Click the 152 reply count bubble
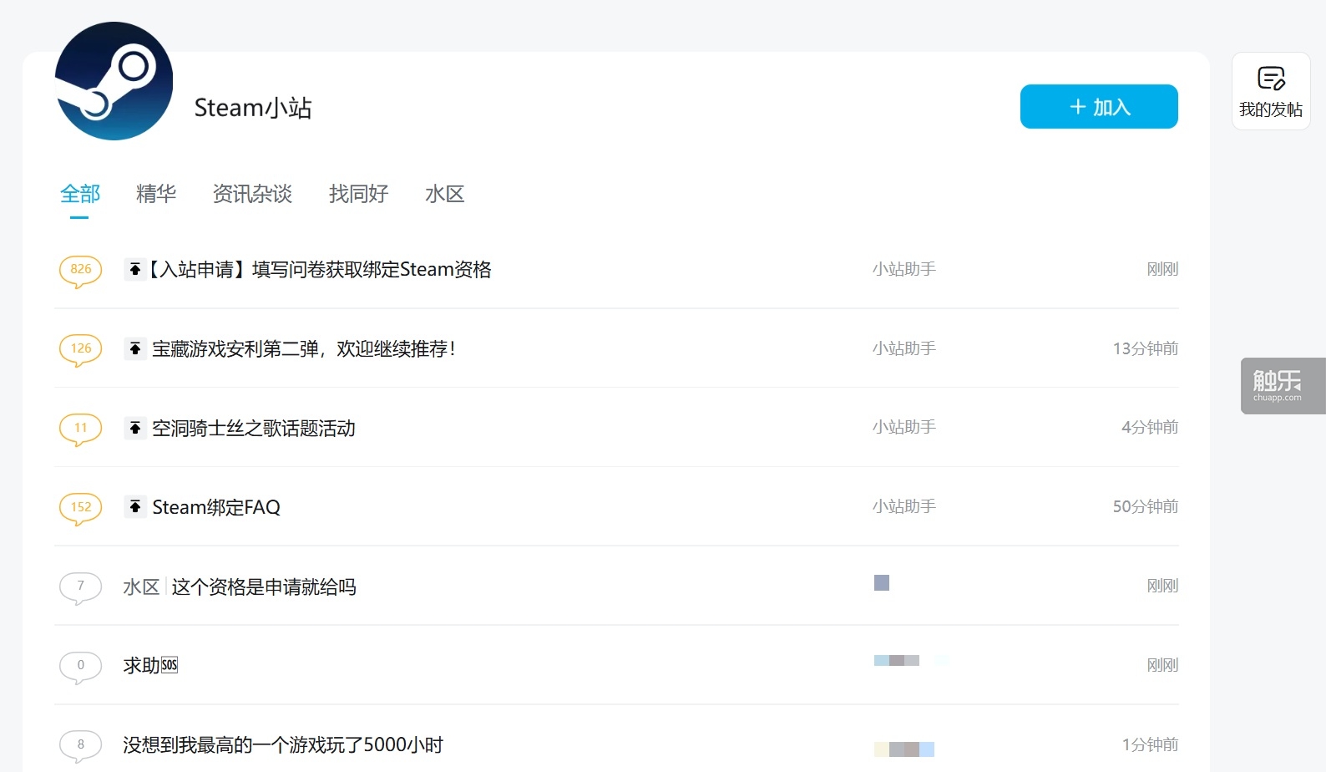Viewport: 1326px width, 772px height. (81, 509)
